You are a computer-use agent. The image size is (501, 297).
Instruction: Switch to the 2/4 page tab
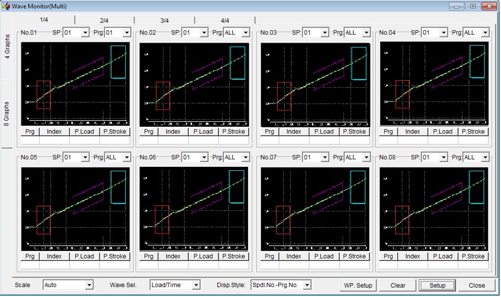point(104,20)
